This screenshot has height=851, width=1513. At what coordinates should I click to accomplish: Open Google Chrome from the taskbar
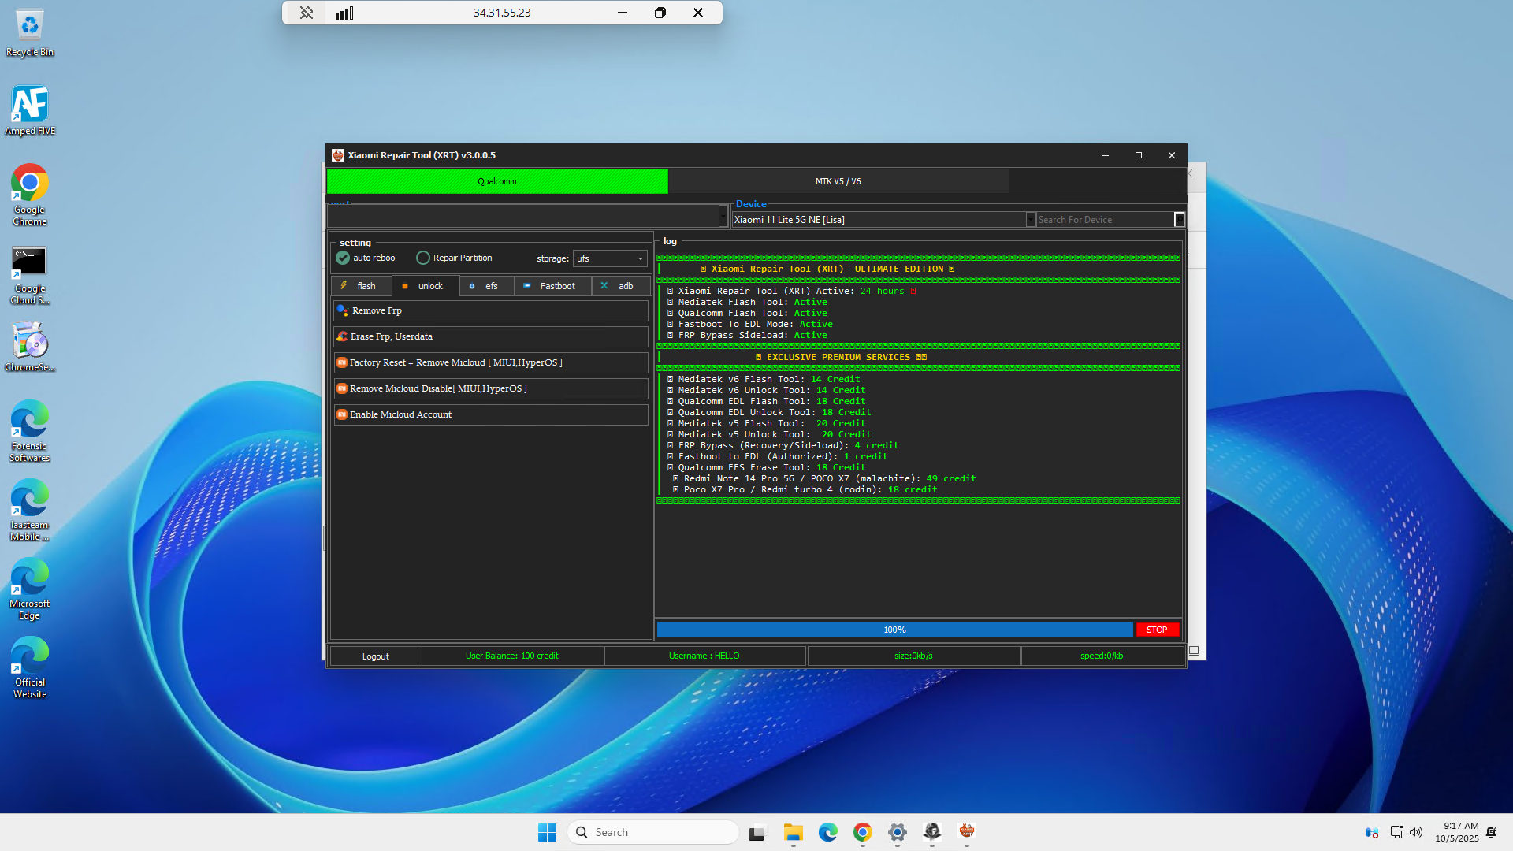point(862,832)
